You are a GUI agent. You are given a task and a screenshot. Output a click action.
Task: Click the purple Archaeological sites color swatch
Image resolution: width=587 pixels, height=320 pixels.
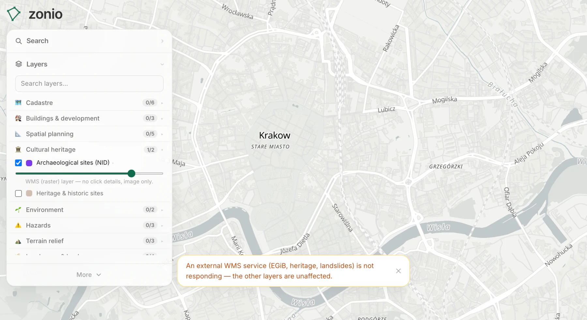pyautogui.click(x=29, y=163)
